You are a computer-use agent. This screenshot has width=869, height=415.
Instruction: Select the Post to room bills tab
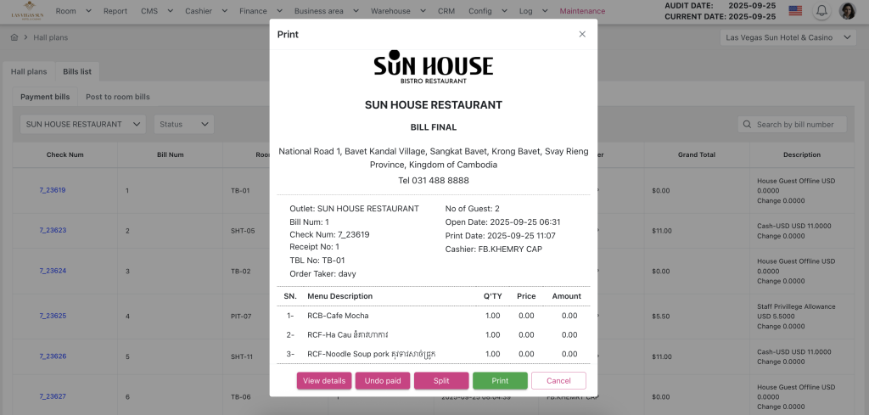(117, 98)
